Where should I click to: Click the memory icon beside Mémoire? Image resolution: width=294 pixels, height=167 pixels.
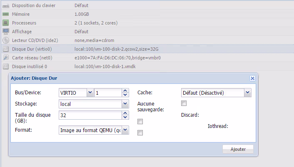(x=6, y=14)
